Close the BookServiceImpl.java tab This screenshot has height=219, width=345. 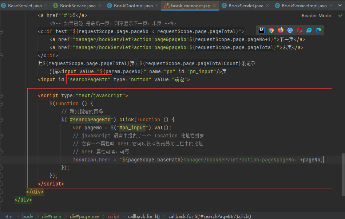pos(331,5)
